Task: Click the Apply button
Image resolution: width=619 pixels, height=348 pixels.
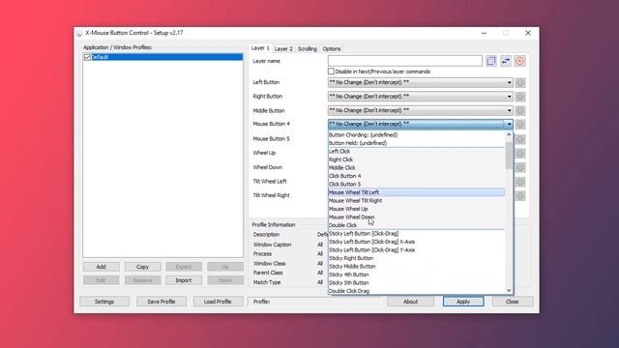Action: coord(463,302)
